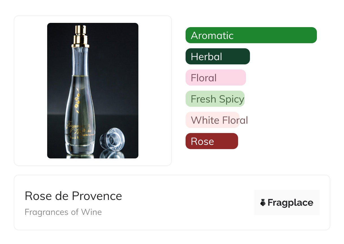Click the gold floral engraving on the bottle
This screenshot has width=344, height=244.
pyautogui.click(x=77, y=100)
